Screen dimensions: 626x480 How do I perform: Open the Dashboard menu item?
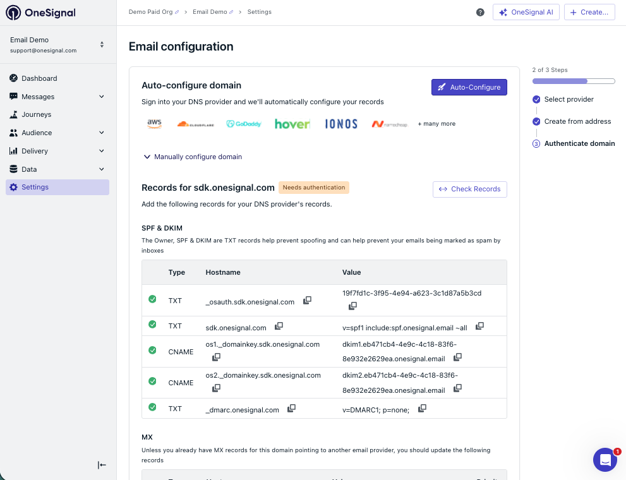pos(57,78)
